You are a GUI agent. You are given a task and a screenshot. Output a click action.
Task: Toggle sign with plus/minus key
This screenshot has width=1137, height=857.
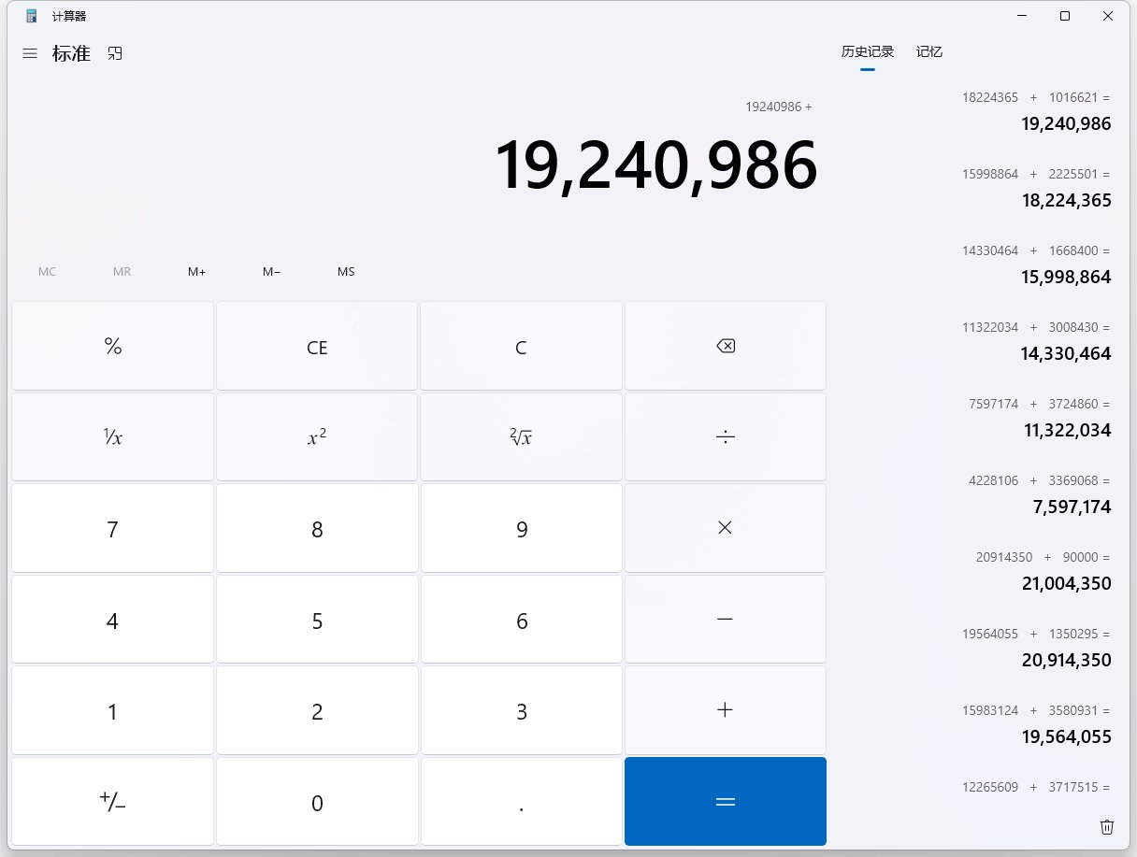click(x=112, y=802)
